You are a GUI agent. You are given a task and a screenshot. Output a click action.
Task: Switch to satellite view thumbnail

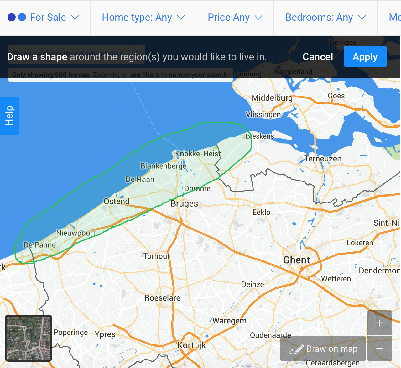pos(29,338)
